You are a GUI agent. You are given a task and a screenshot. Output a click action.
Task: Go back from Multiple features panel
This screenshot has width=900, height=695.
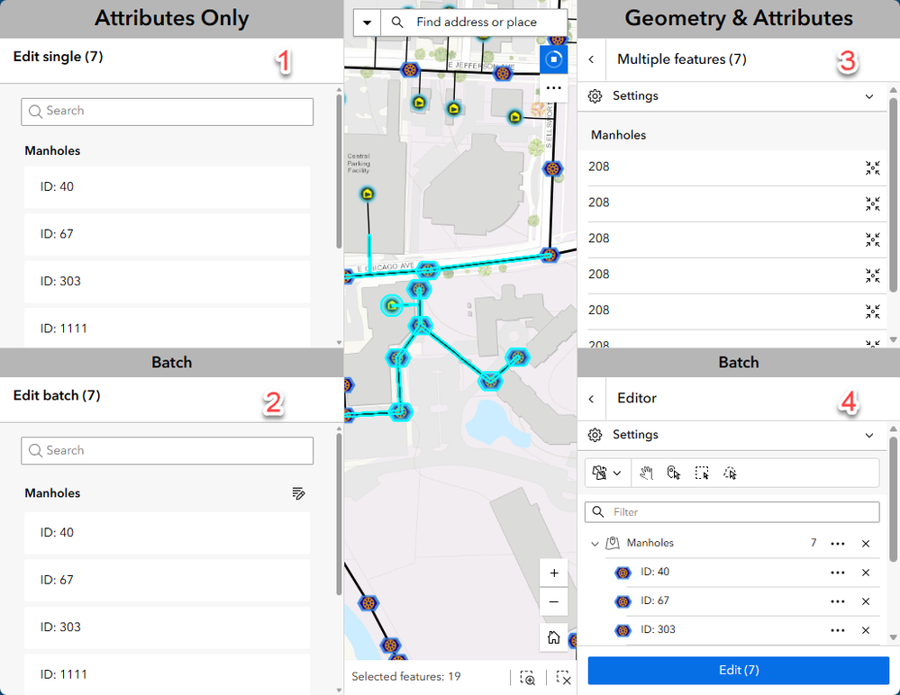pyautogui.click(x=591, y=59)
